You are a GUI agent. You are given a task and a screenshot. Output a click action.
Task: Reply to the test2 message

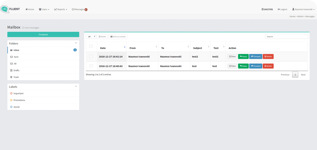243,56
